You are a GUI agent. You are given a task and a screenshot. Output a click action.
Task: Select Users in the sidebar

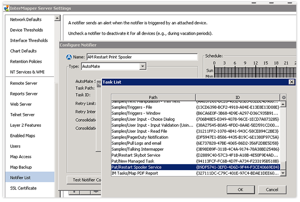[15, 146]
